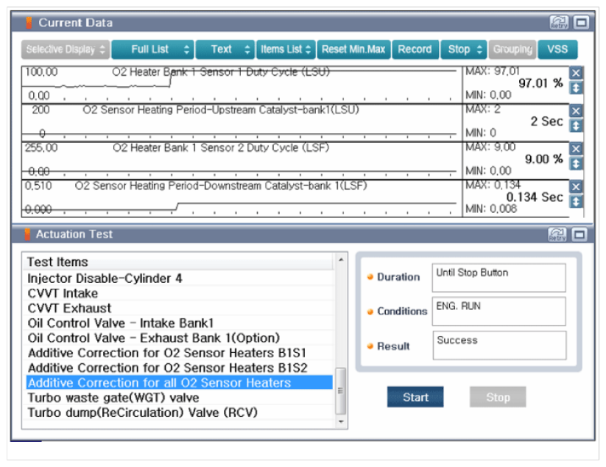606x467 pixels.
Task: Remove O2 Heating Period-Upstream graph row
Action: click(x=577, y=110)
